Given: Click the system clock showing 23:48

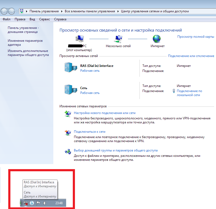Looking at the screenshot, I should pyautogui.click(x=59, y=203).
